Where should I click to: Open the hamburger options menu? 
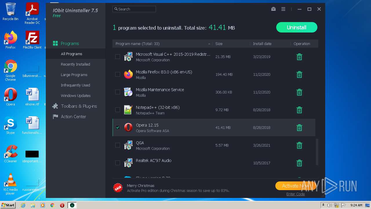[283, 9]
